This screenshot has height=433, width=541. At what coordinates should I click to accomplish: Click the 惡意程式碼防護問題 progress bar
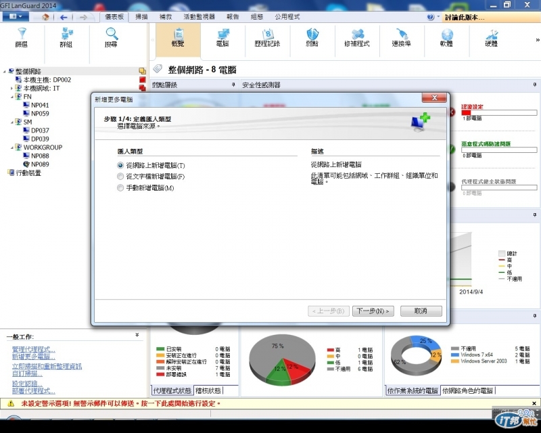499,150
